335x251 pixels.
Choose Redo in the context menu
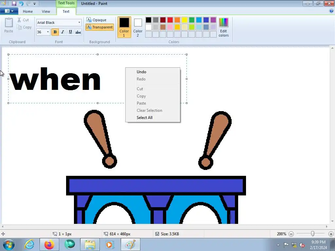tap(153, 79)
